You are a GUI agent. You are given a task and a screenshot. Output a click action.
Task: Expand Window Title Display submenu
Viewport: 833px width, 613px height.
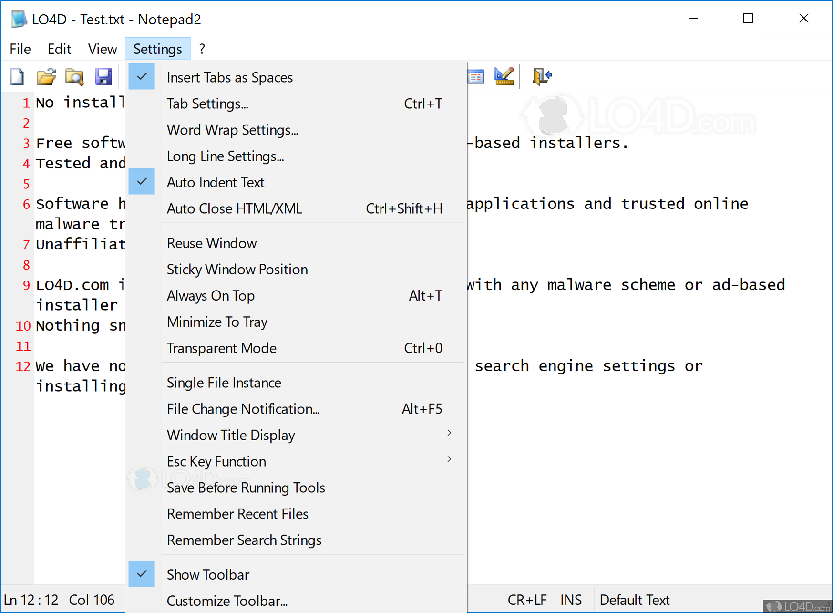tap(297, 435)
